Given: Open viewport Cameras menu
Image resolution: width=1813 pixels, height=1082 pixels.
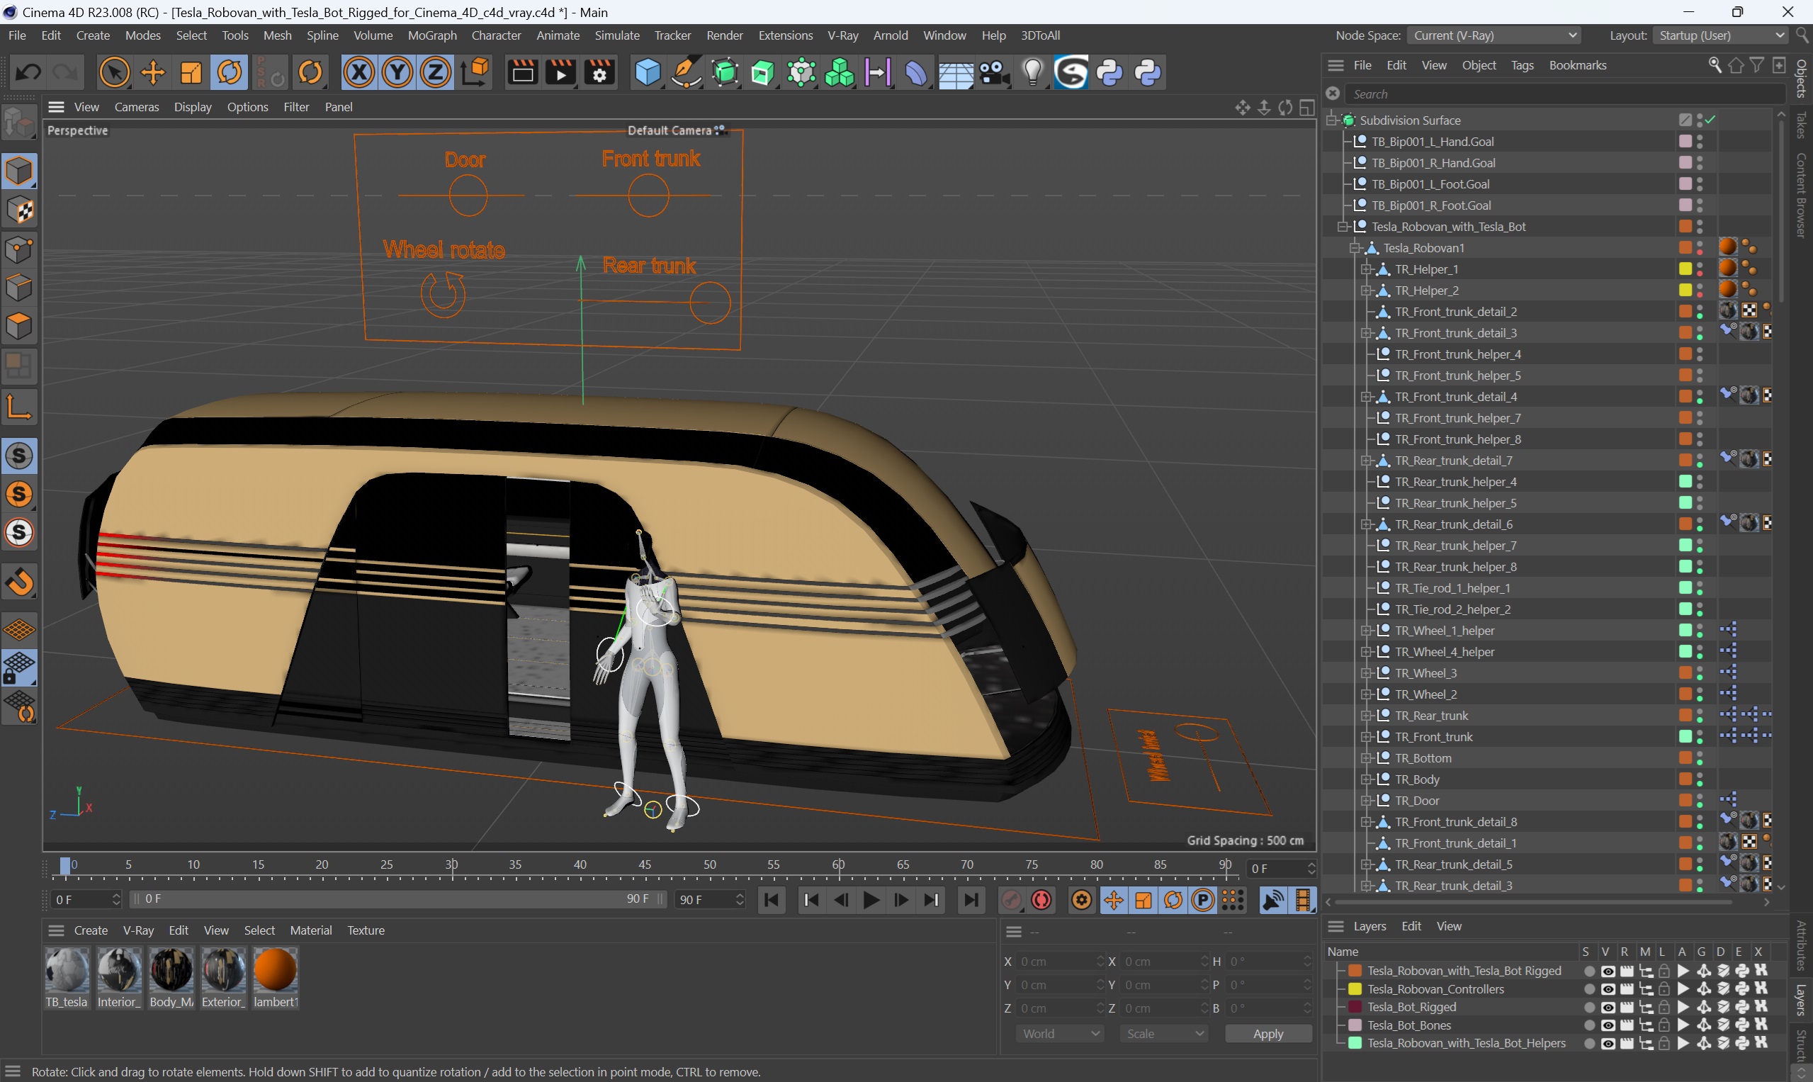Looking at the screenshot, I should pos(136,107).
